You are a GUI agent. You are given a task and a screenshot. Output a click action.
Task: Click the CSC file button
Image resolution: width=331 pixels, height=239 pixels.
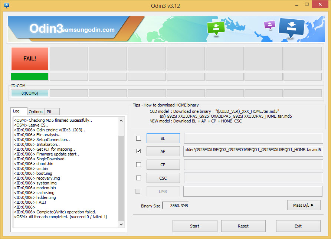(163, 178)
